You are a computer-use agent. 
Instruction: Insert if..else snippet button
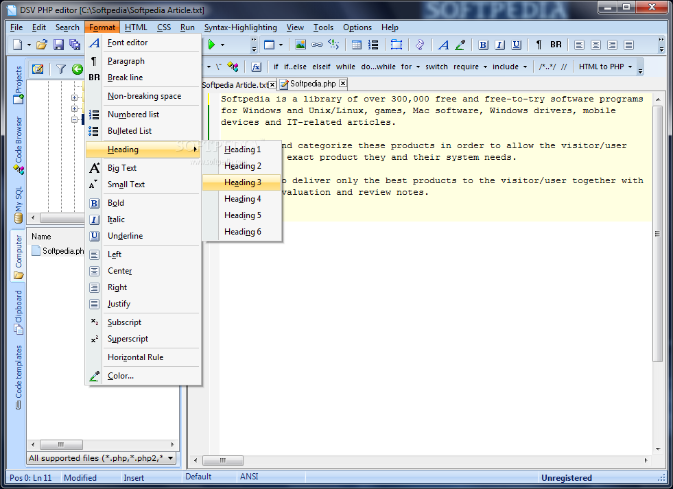[295, 67]
